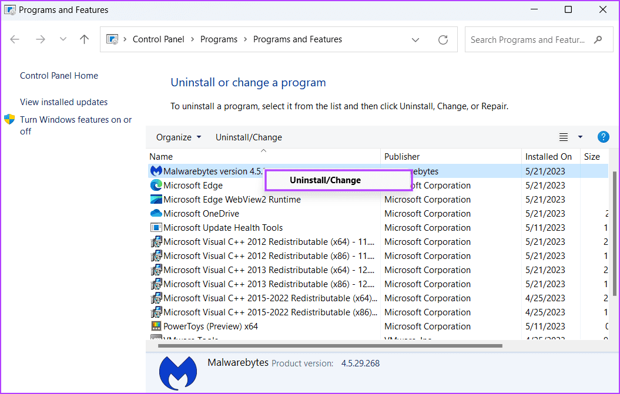620x394 pixels.
Task: Click Programs and Features breadcrumb segment
Action: (x=297, y=39)
